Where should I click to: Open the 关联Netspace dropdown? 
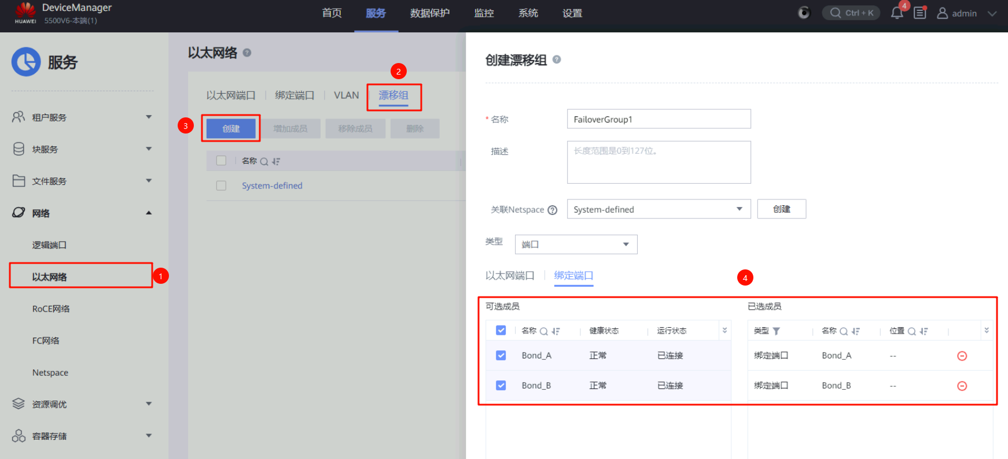tap(658, 209)
